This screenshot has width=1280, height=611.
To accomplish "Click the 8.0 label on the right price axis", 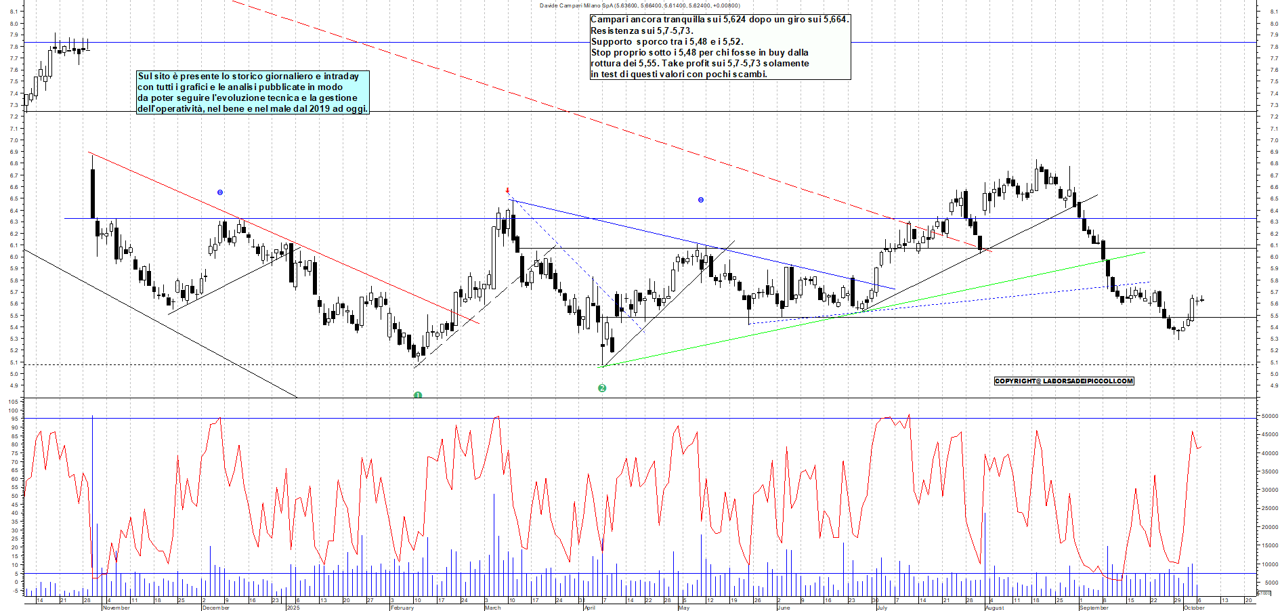I will coord(1274,24).
